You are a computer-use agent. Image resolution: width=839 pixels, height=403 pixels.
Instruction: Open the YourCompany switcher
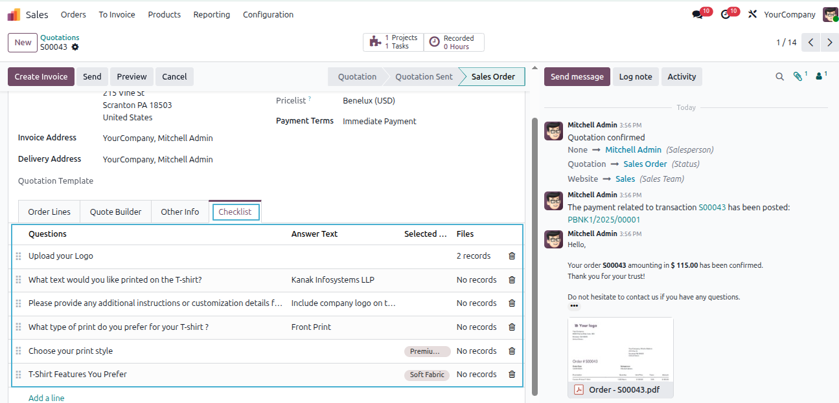pos(790,14)
